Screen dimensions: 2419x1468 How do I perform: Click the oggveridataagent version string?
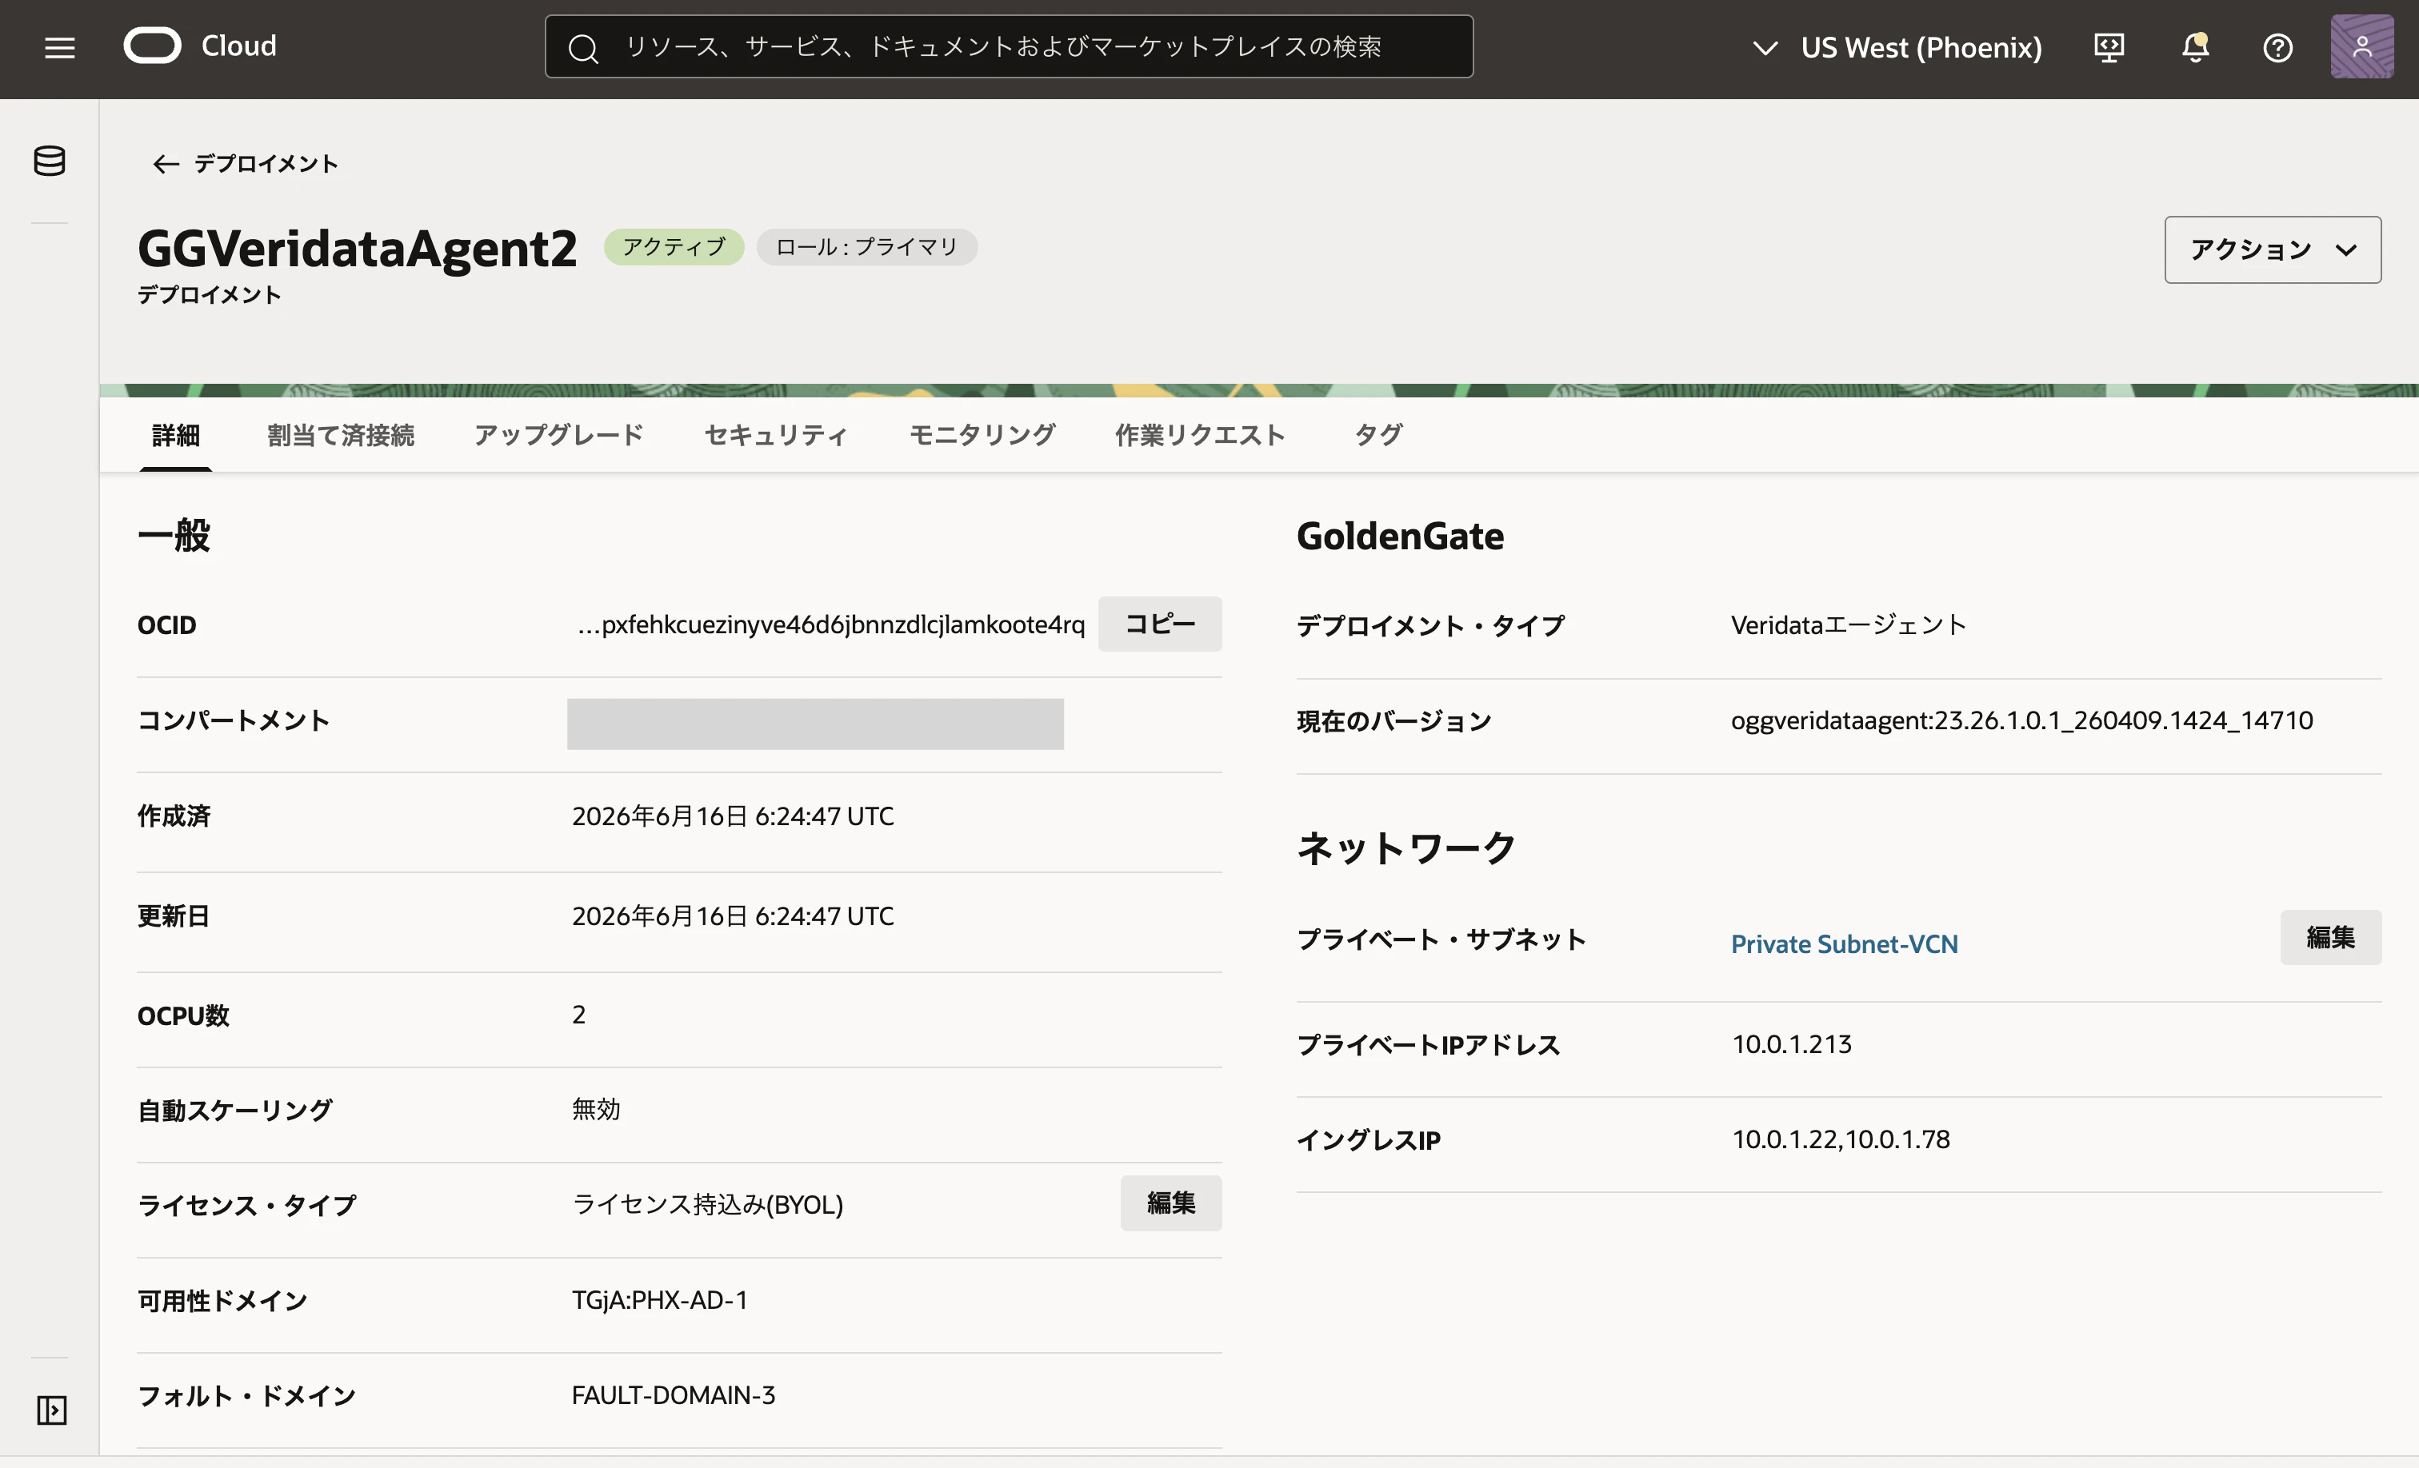[2022, 721]
